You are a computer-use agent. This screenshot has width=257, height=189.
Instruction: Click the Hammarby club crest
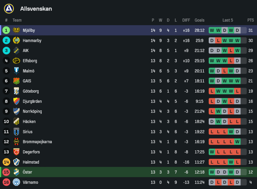16,41
